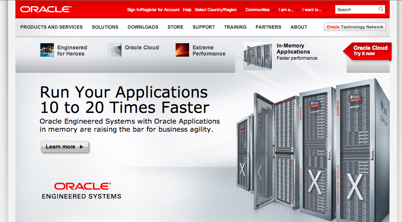Click Oracle Cloud Try it now banner
The image size is (402, 222).
367,51
